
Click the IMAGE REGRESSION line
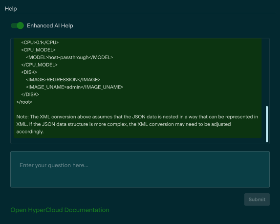(x=63, y=80)
